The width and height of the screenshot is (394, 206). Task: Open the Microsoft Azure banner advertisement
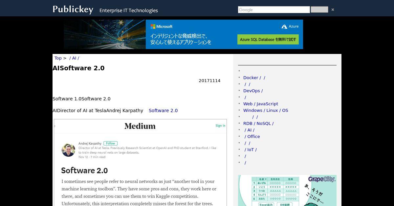184,34
